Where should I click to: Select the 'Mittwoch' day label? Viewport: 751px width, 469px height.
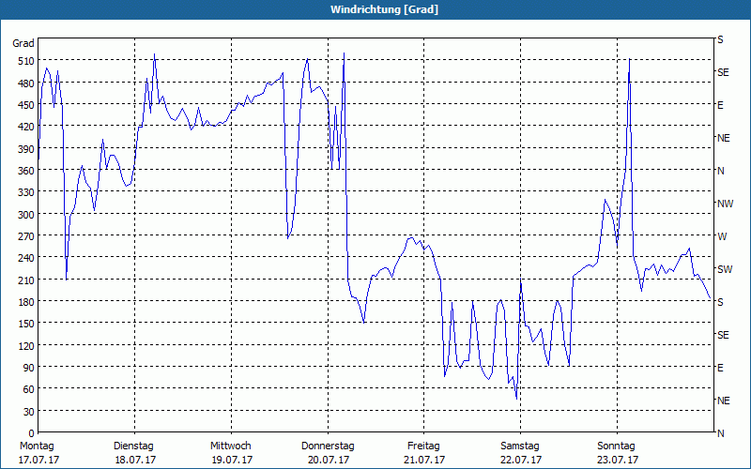click(231, 446)
